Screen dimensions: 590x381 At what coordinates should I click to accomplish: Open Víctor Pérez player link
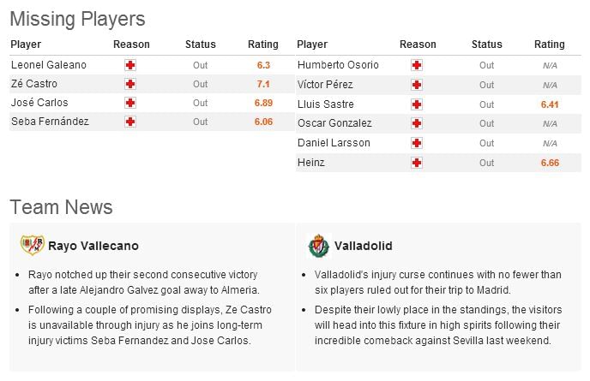tap(325, 85)
